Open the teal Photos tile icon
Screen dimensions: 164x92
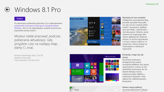87,66
